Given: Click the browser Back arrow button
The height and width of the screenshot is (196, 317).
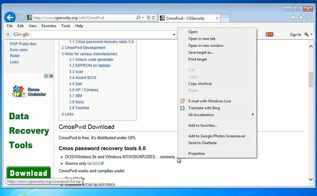Looking at the screenshot, I should [x=10, y=17].
